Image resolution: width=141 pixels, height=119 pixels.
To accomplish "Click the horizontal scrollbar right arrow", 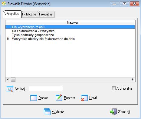I will click(x=133, y=79).
